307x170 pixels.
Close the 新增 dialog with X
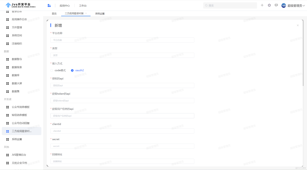click(298, 25)
